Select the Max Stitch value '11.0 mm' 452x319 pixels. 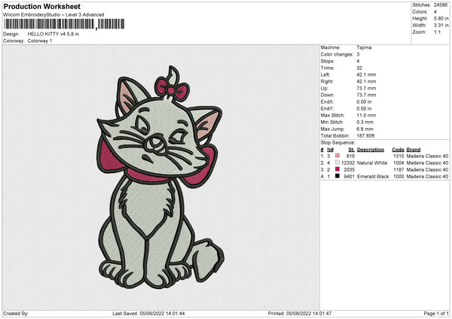[x=366, y=115]
